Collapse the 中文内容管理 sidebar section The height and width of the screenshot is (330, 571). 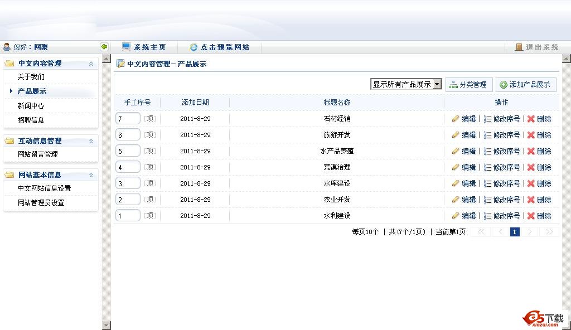(91, 64)
